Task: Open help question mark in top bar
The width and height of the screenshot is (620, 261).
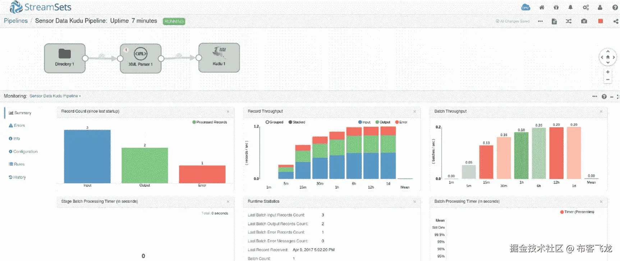Action: (x=615, y=7)
